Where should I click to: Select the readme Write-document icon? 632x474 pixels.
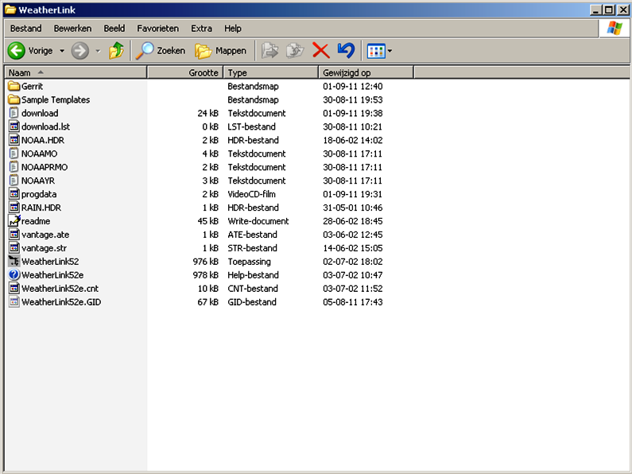(14, 221)
